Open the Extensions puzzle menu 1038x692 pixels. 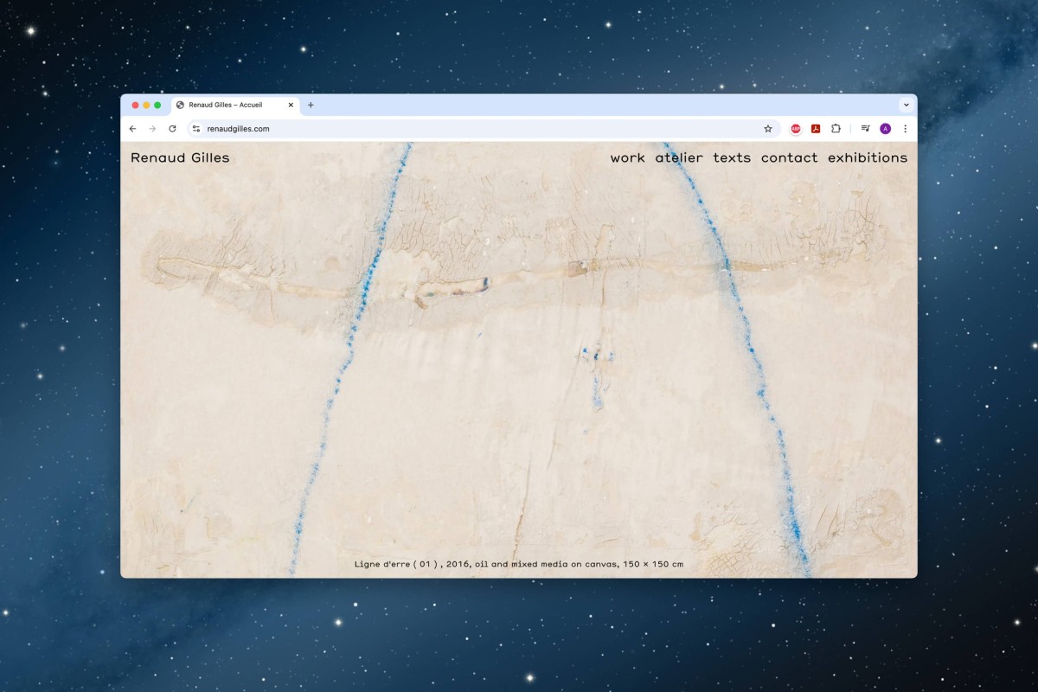pyautogui.click(x=836, y=129)
